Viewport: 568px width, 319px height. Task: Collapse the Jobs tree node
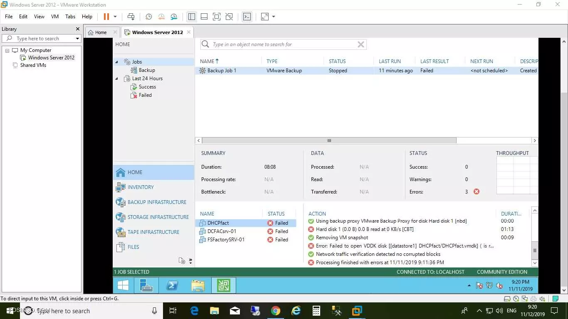116,62
